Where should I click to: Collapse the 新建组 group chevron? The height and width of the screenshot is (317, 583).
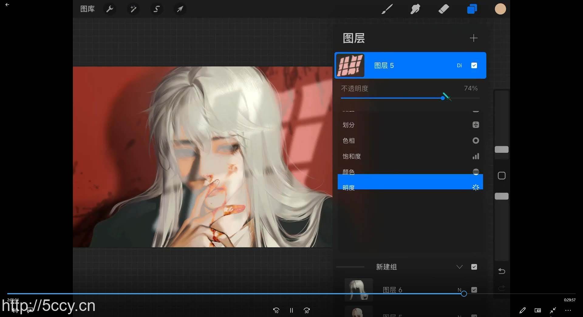pos(459,267)
